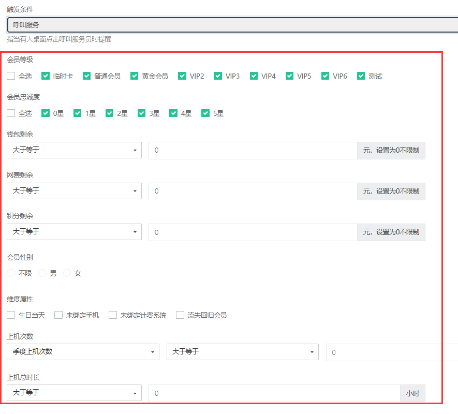Screen dimensions: 458x414
Task: Check the 生日当天 attribute
Action: point(11,315)
